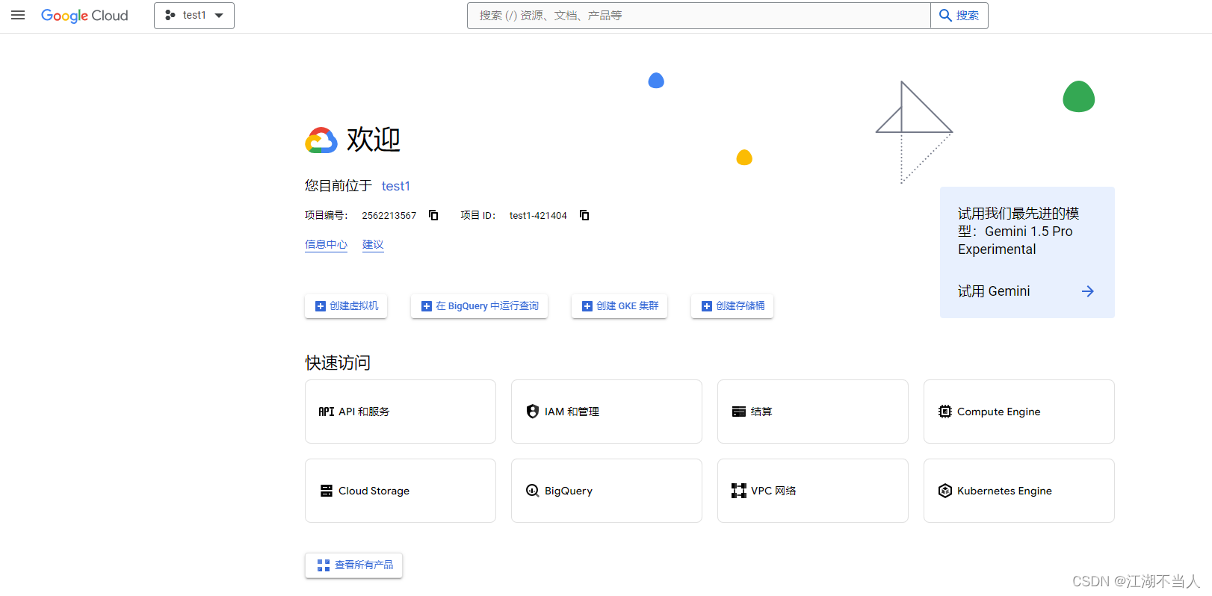Click the 创建虚拟机 button
This screenshot has height=596, width=1212.
pos(346,306)
